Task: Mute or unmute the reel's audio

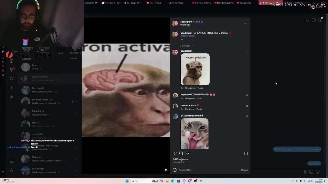Action: 166,170
